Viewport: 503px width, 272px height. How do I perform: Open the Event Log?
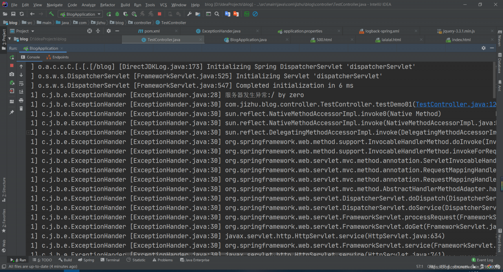coord(482,260)
